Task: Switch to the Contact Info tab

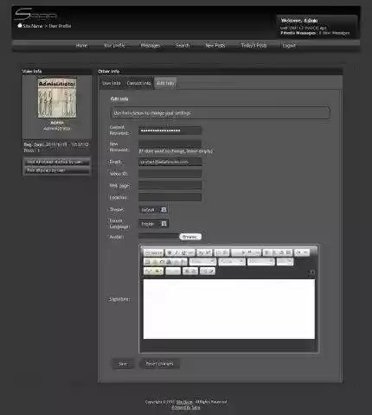Action: pyautogui.click(x=138, y=83)
